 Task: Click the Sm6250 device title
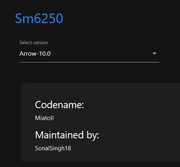click(39, 18)
